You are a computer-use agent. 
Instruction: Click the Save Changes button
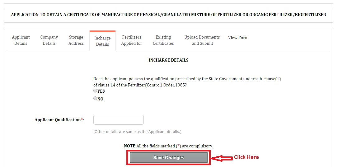coord(169,158)
